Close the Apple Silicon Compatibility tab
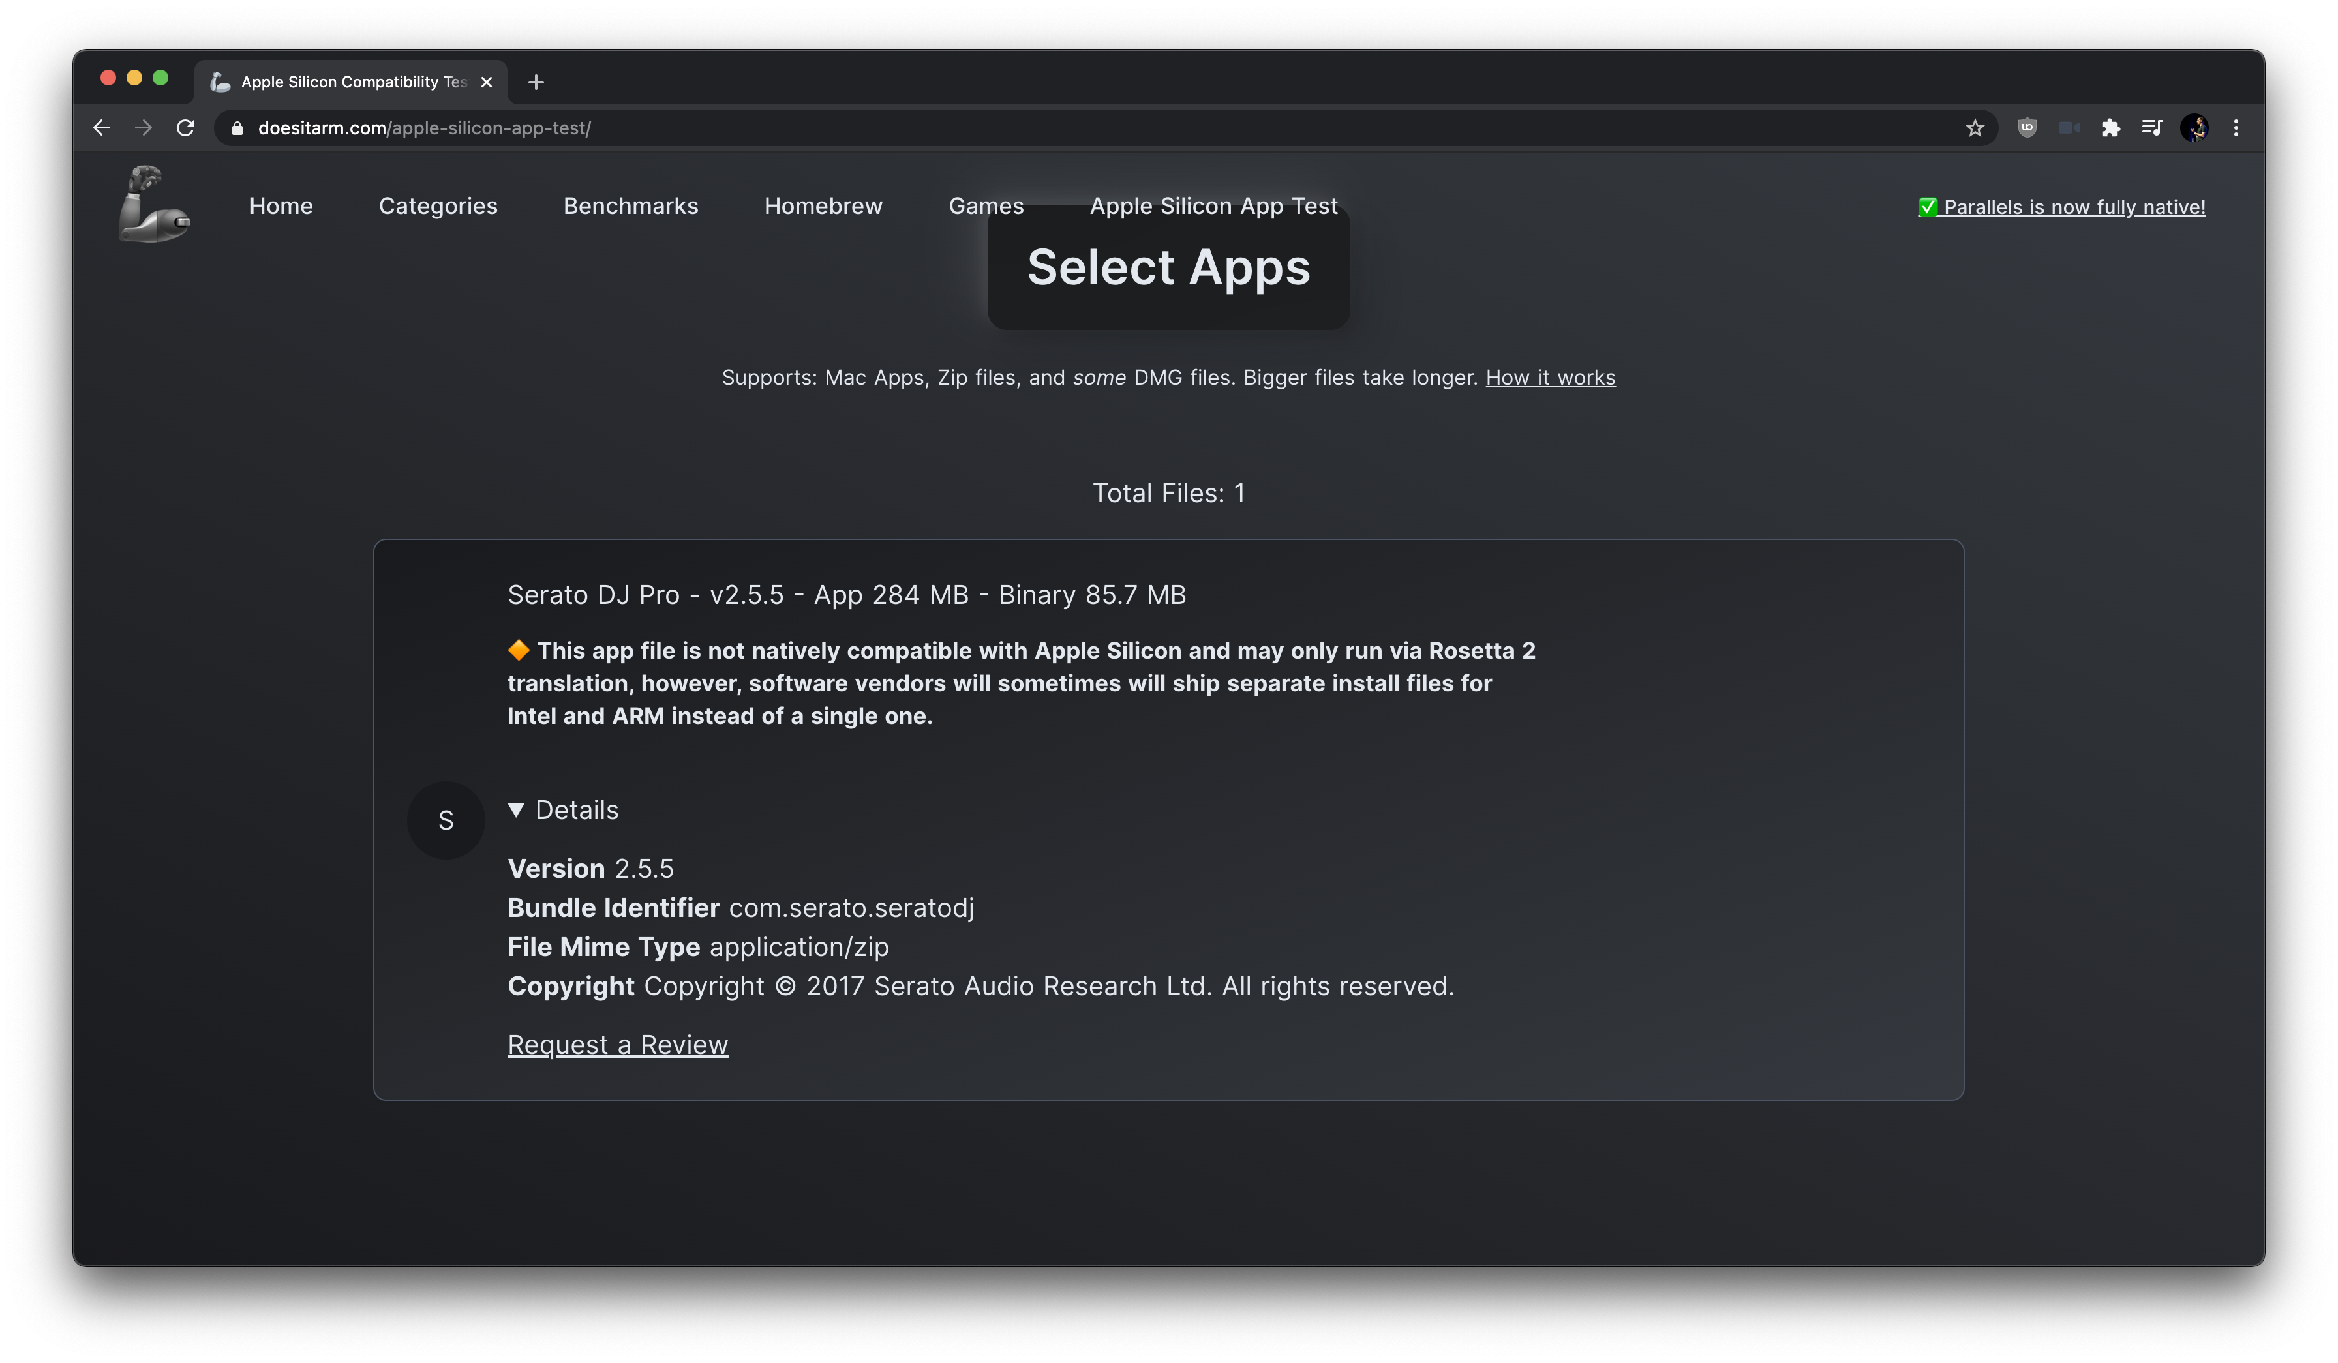 [486, 83]
